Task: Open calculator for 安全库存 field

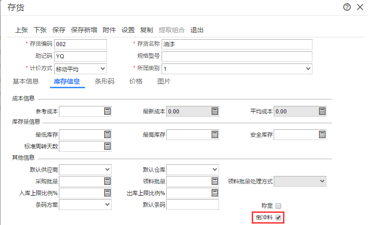Action: 322,134
